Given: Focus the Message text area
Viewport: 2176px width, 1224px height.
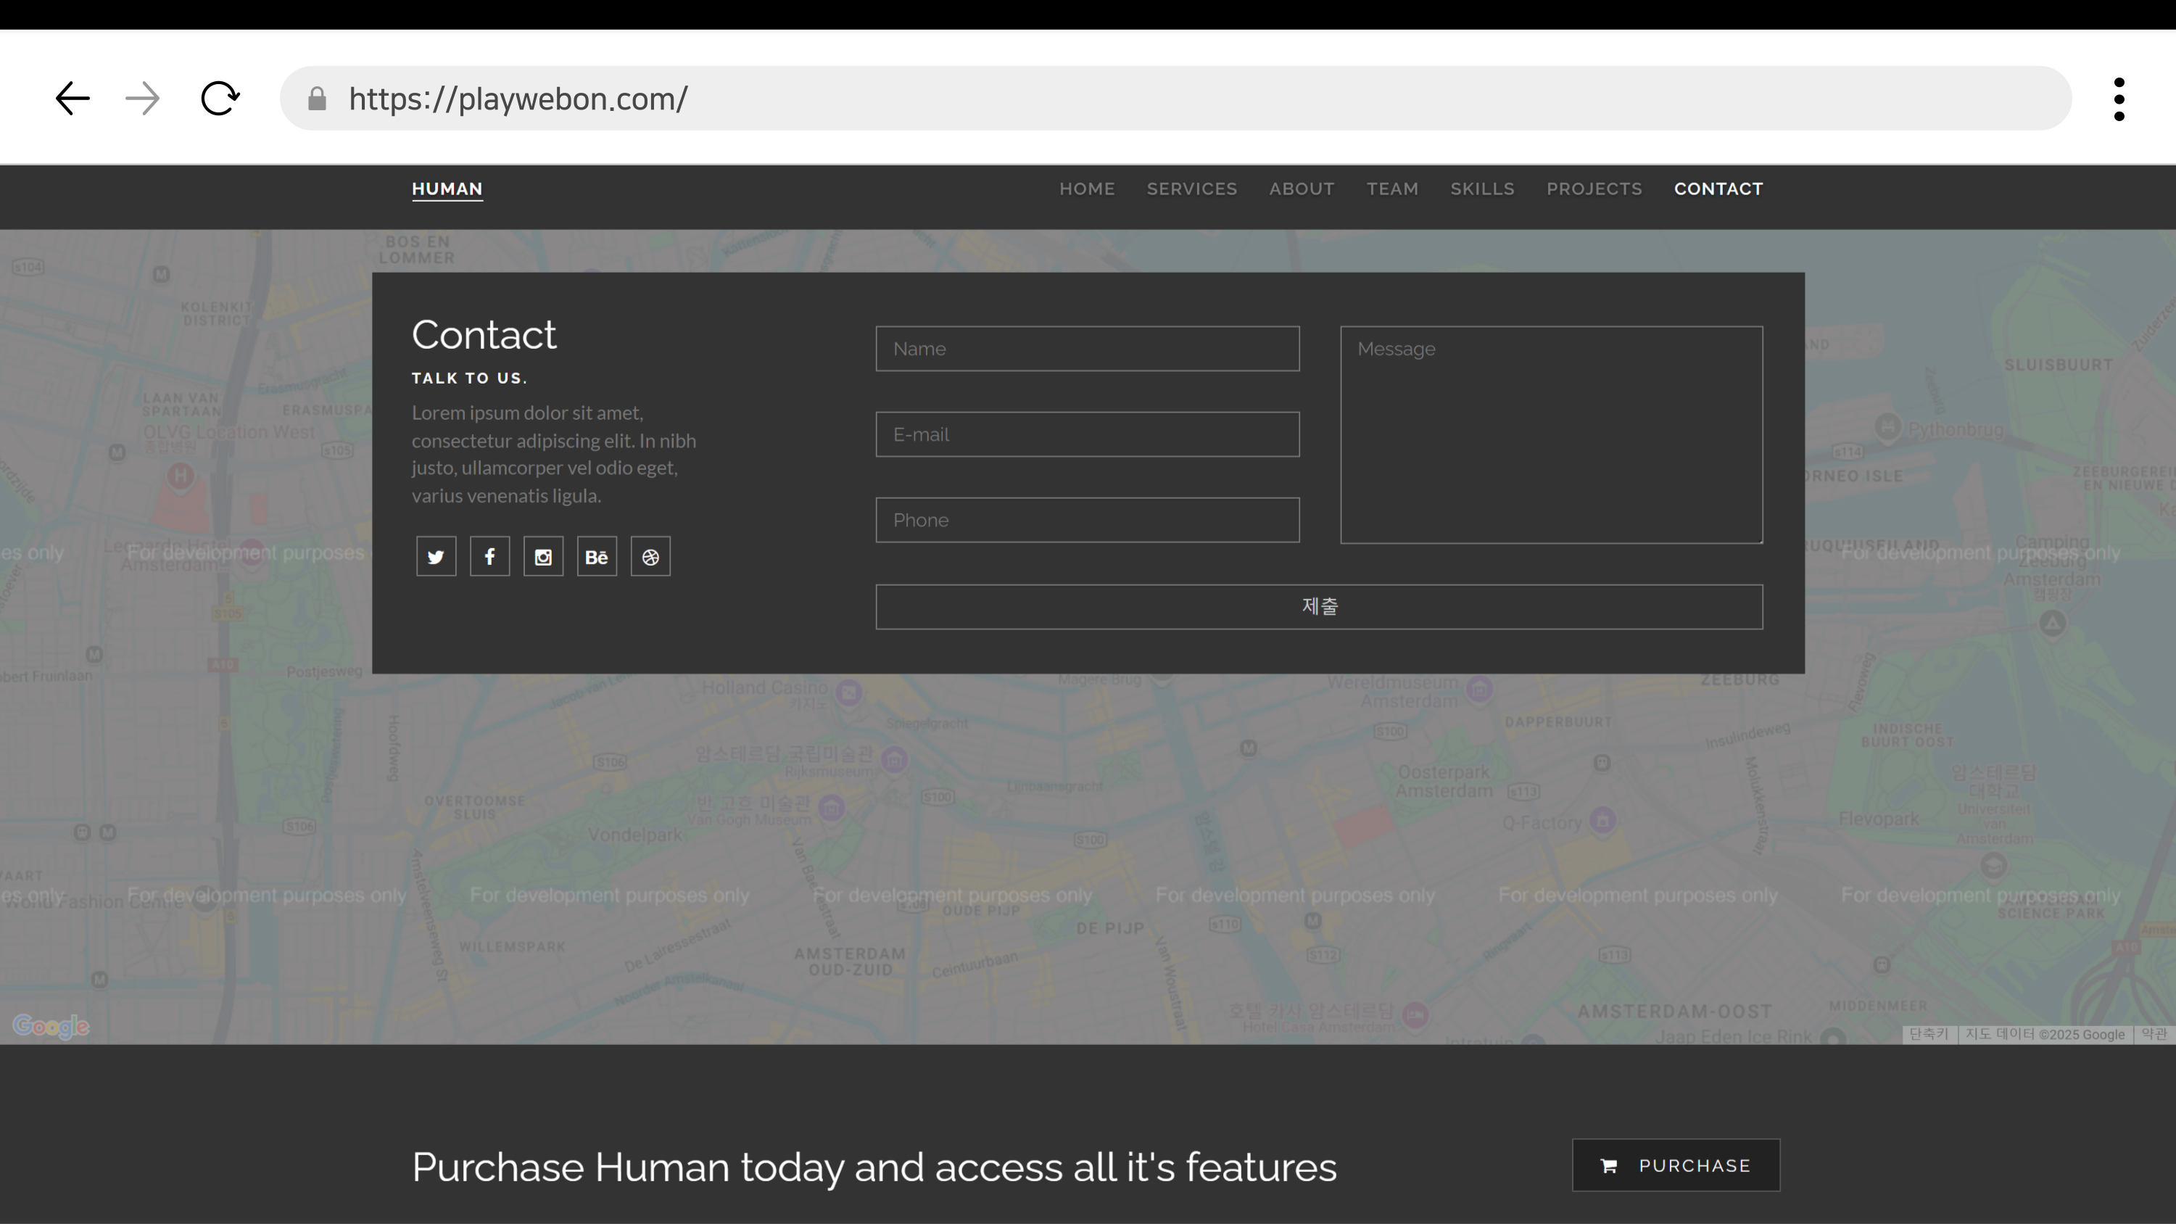Looking at the screenshot, I should pos(1551,434).
